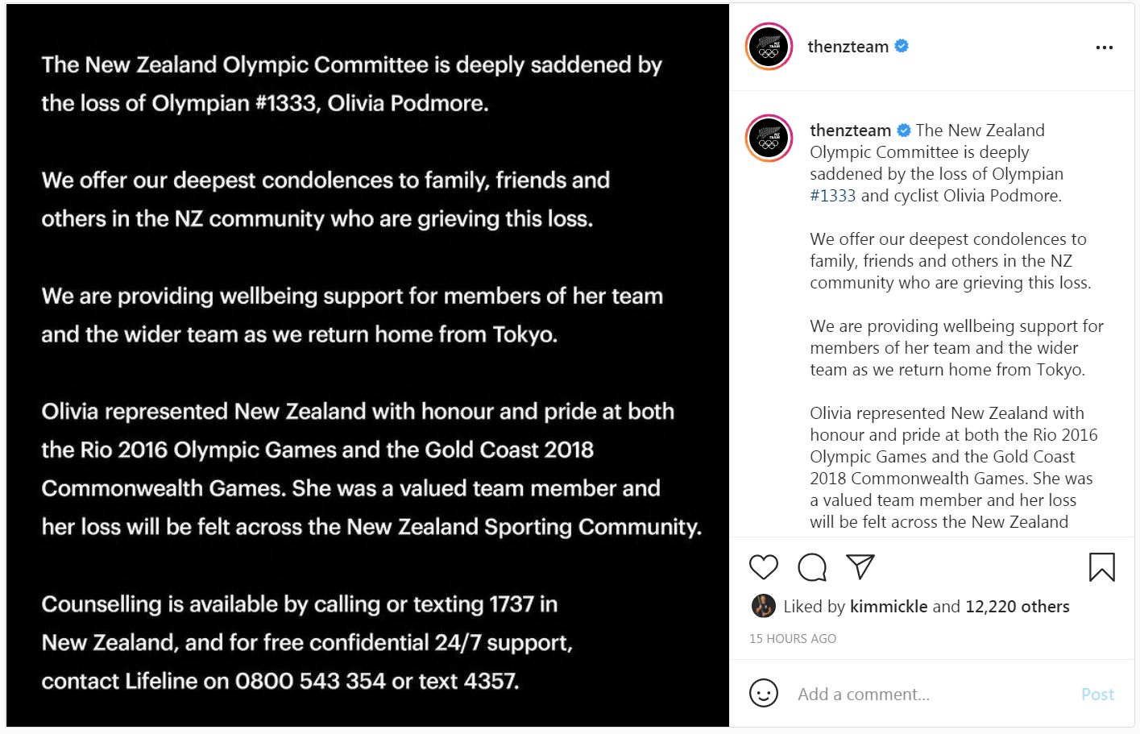1140x734 pixels.
Task: Click the verified badge in post header
Action: [902, 47]
